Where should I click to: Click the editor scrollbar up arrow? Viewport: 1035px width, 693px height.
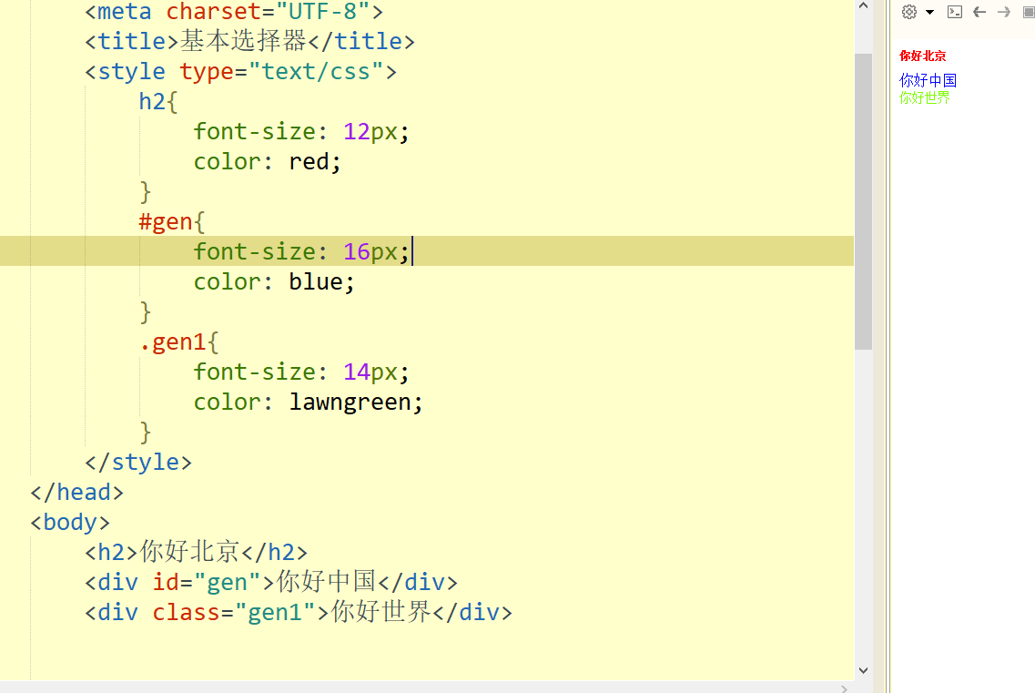coord(863,6)
